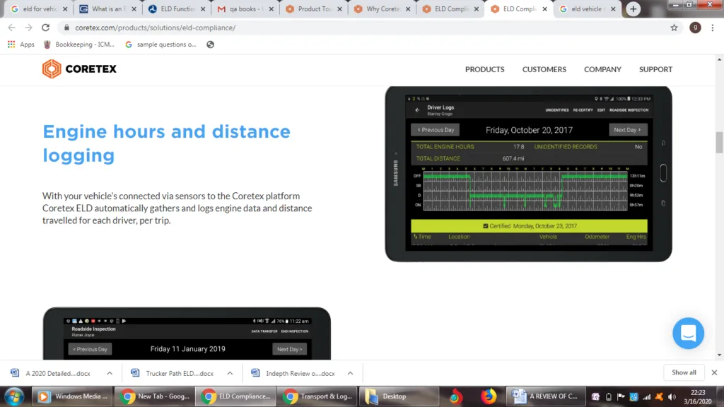Open Chrome's three-dot menu
Screen dimensions: 724x407
[713, 28]
